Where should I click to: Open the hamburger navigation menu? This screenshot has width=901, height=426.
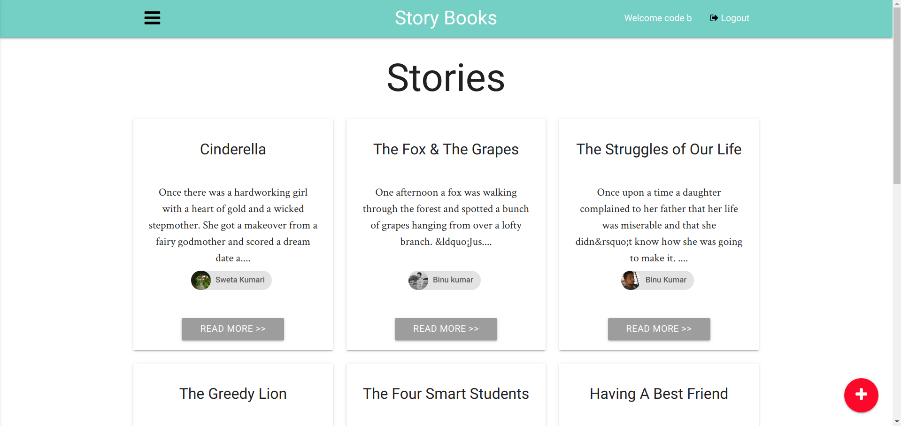click(x=152, y=18)
